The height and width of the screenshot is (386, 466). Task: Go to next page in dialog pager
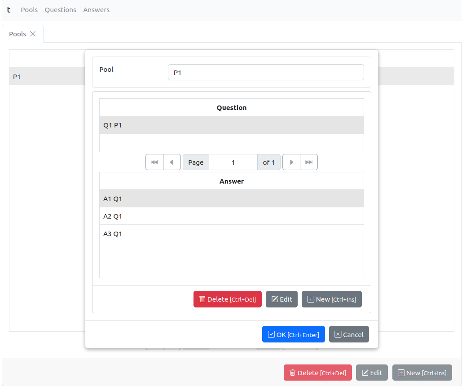click(291, 162)
